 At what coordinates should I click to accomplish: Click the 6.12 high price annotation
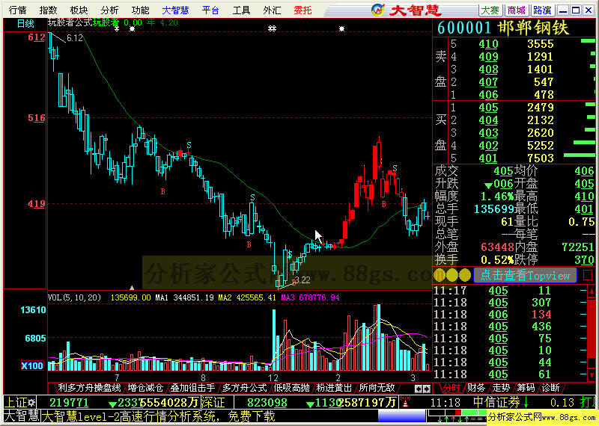tap(74, 38)
